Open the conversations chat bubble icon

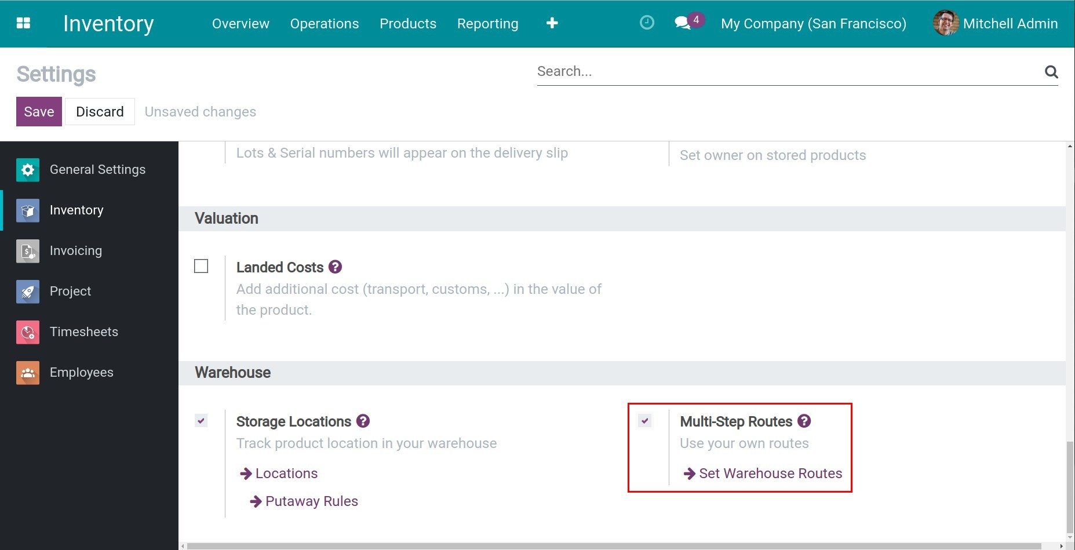(683, 23)
